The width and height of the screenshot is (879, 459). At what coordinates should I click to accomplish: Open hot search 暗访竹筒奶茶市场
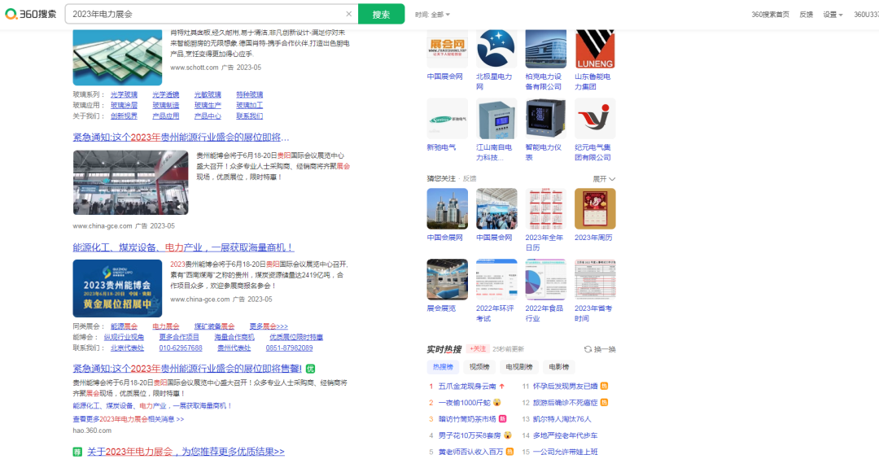(x=467, y=418)
